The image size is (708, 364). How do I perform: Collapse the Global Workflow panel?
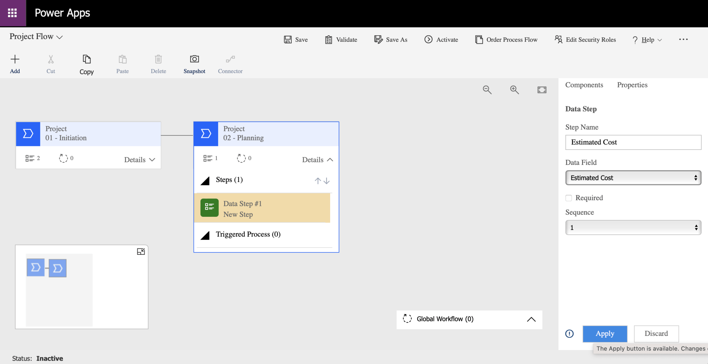[x=531, y=319]
